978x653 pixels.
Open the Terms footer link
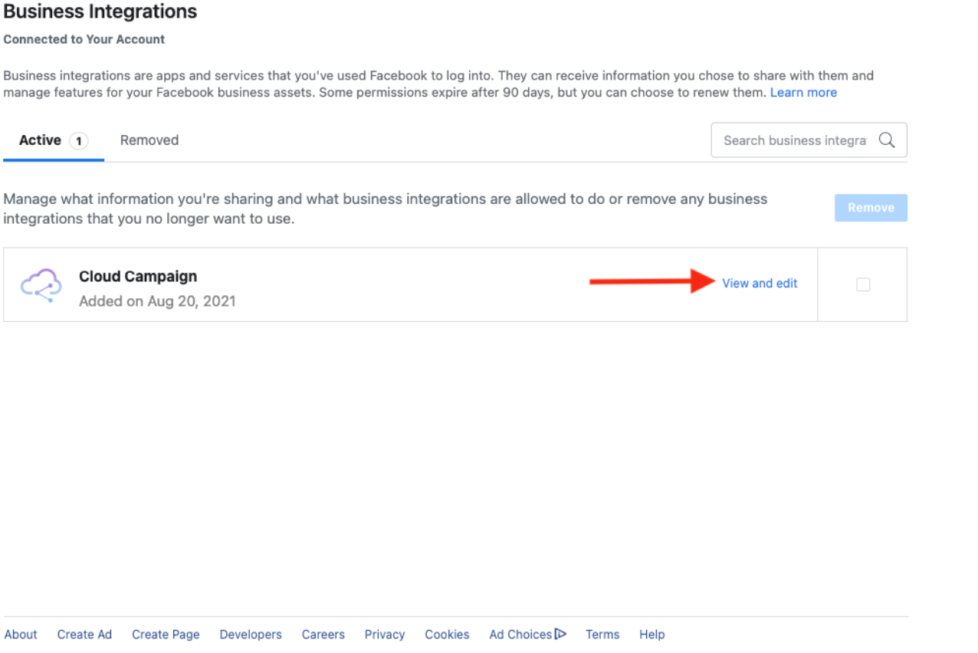602,635
